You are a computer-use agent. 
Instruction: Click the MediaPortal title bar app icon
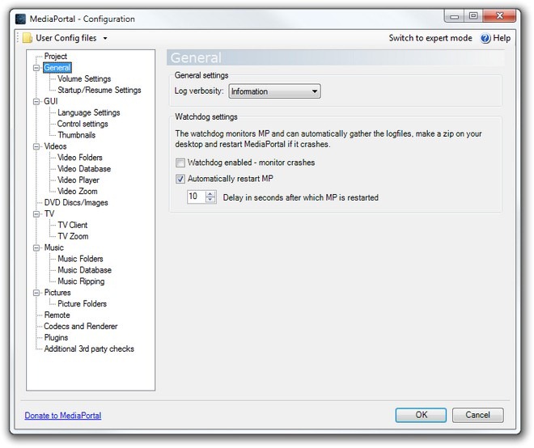click(20, 19)
